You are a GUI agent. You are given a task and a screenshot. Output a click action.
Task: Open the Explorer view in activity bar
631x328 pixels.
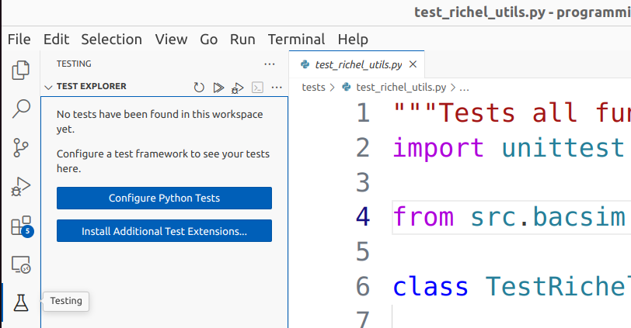tap(20, 71)
